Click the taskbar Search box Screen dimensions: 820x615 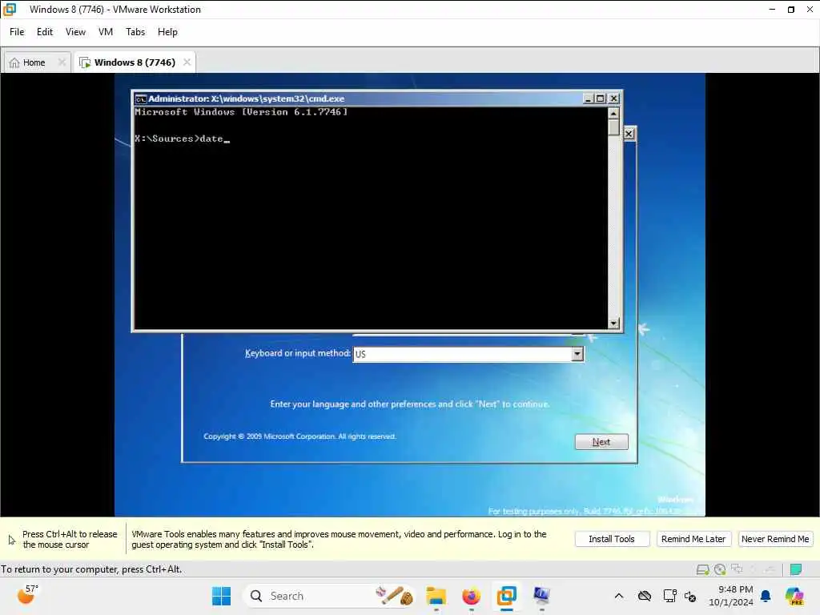331,596
